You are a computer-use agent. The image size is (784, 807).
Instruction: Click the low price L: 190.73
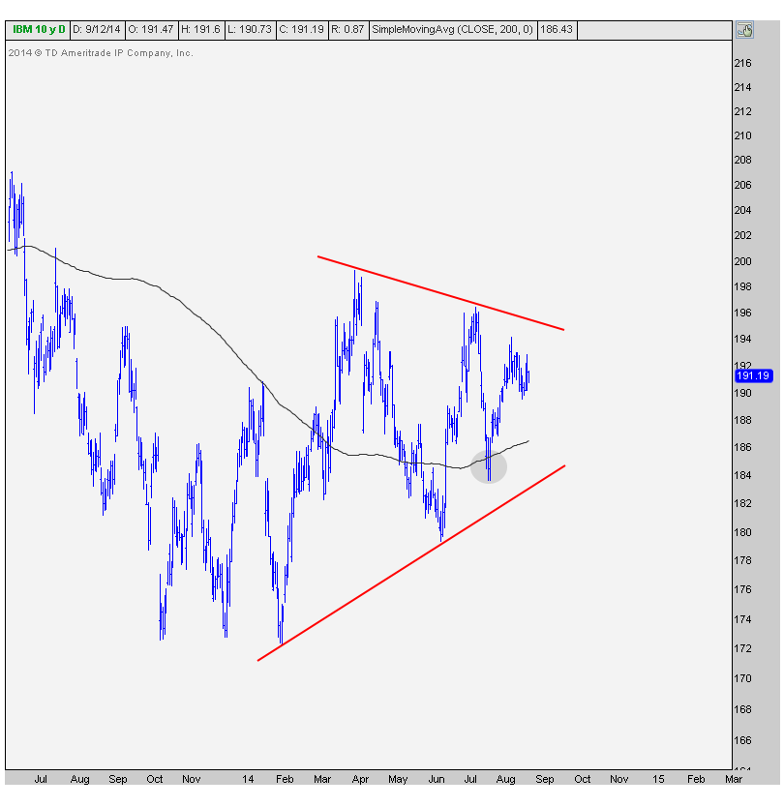pos(250,29)
